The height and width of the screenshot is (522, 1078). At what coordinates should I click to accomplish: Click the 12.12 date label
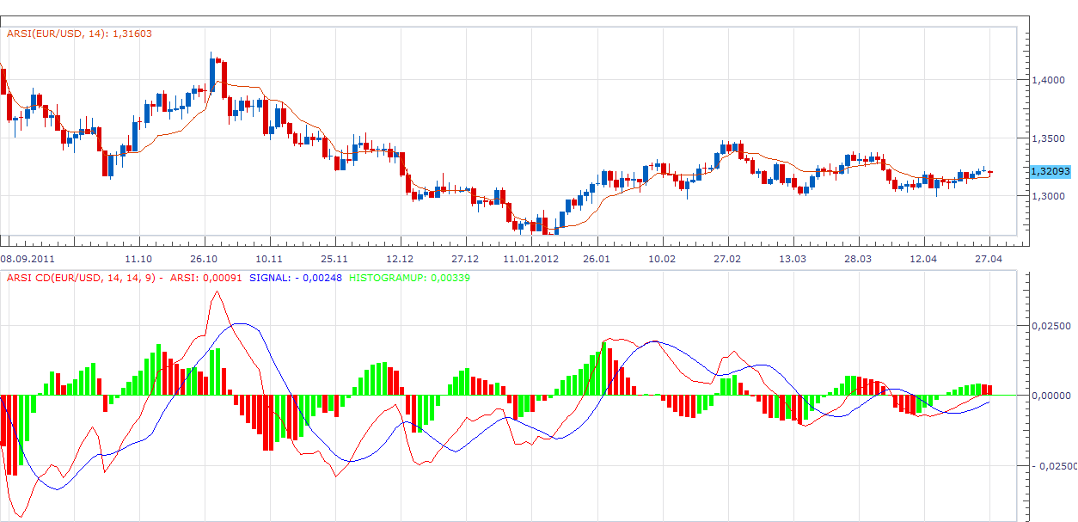click(400, 259)
